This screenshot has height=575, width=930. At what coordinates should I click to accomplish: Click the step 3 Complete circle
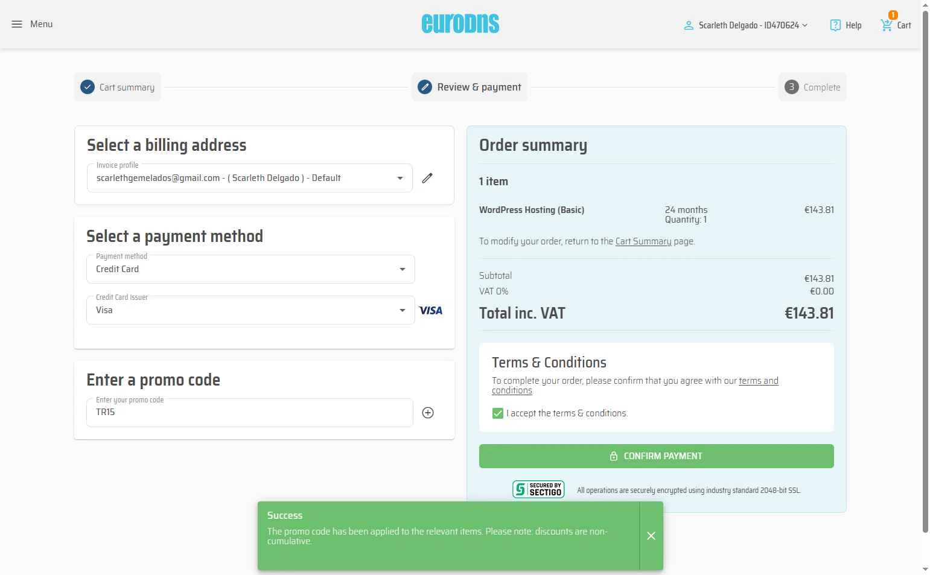791,87
